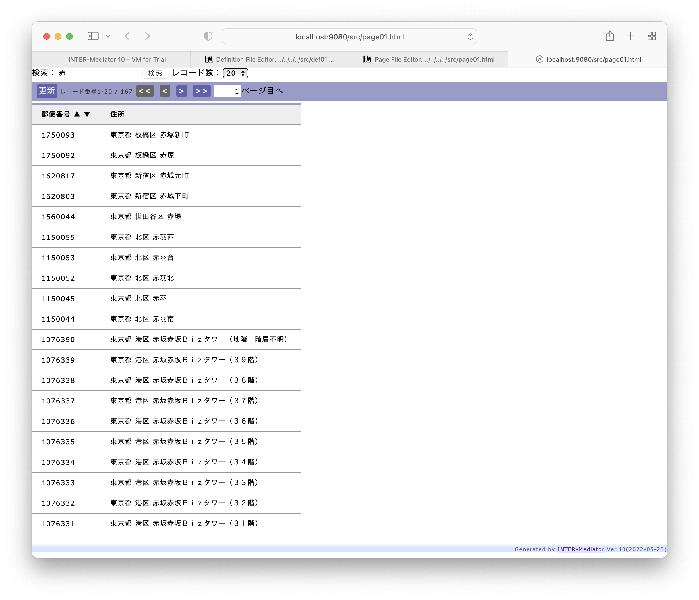Image resolution: width=699 pixels, height=600 pixels.
Task: Reload the page with the refresh icon
Action: pyautogui.click(x=470, y=36)
